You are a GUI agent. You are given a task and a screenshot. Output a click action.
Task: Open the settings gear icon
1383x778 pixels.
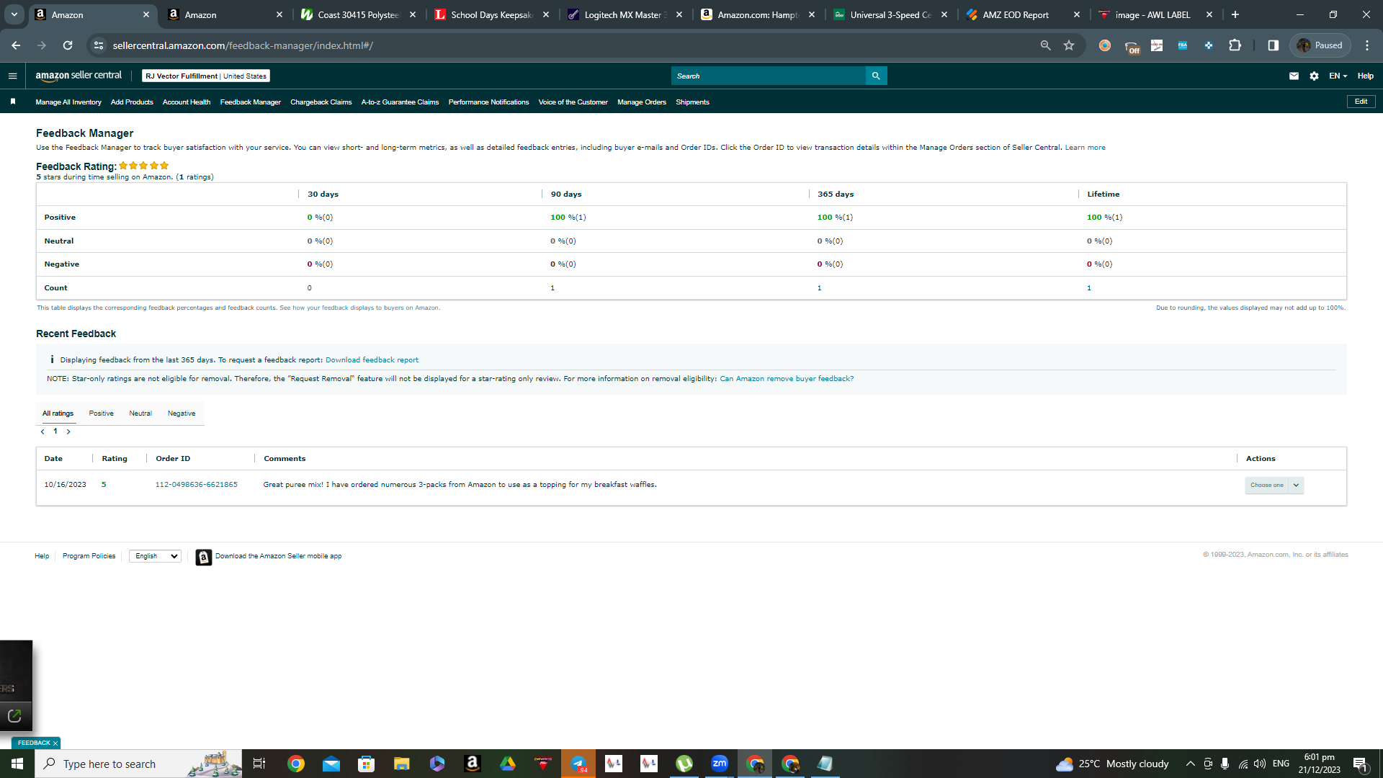click(1314, 76)
